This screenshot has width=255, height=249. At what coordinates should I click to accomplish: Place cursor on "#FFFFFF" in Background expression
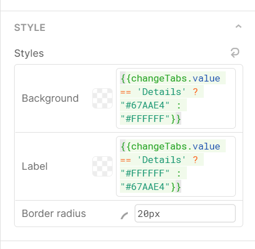pos(145,119)
